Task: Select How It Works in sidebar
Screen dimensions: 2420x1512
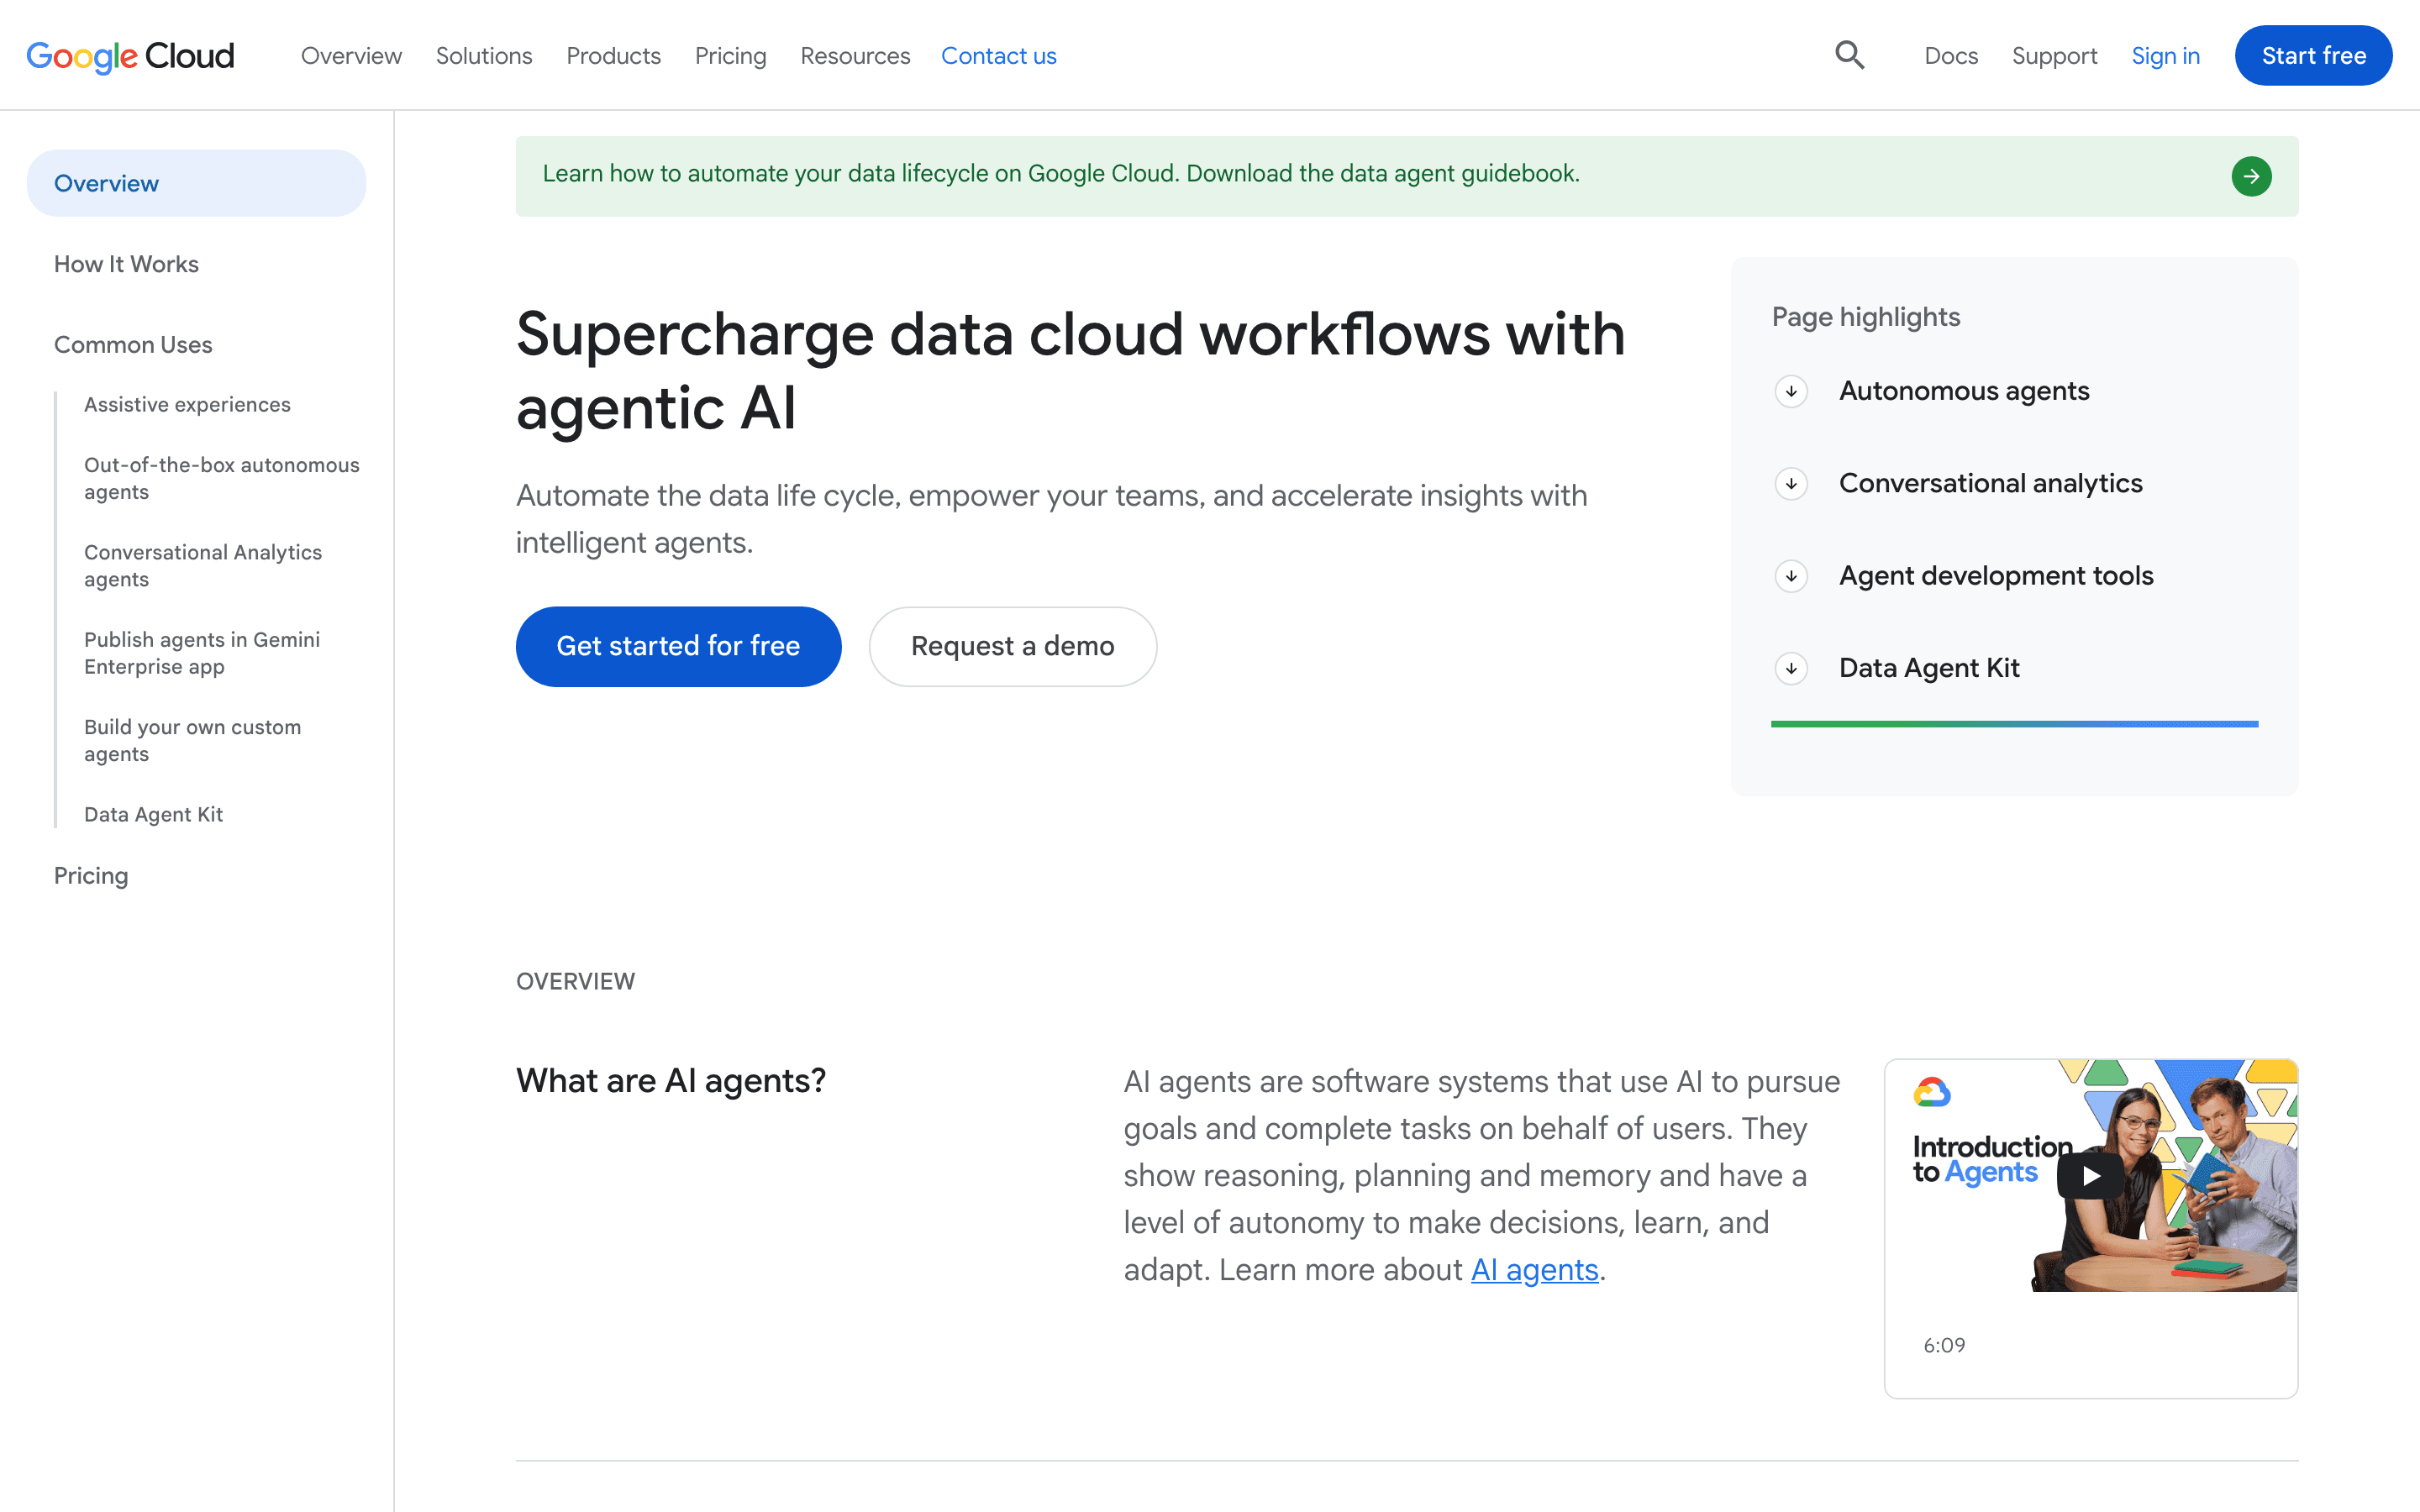Action: (126, 264)
